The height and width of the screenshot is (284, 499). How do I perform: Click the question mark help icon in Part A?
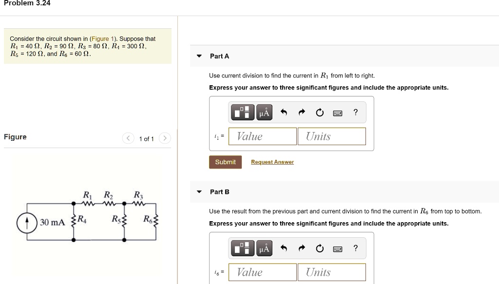pos(355,112)
